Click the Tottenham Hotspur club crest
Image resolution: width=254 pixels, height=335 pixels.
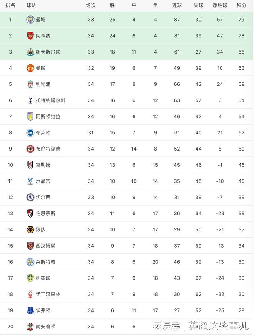click(30, 100)
